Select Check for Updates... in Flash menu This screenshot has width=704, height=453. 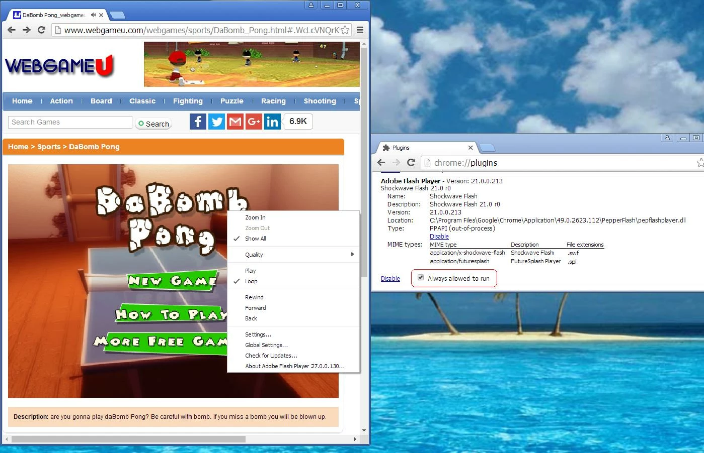(x=293, y=356)
